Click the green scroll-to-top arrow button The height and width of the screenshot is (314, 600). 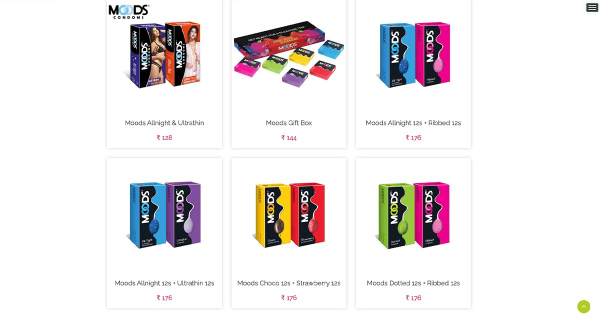tap(583, 306)
